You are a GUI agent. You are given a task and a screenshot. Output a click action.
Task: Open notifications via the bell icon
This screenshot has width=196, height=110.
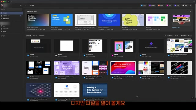point(21,5)
